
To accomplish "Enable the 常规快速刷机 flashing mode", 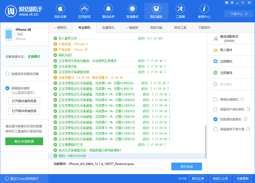I will [x=215, y=99].
